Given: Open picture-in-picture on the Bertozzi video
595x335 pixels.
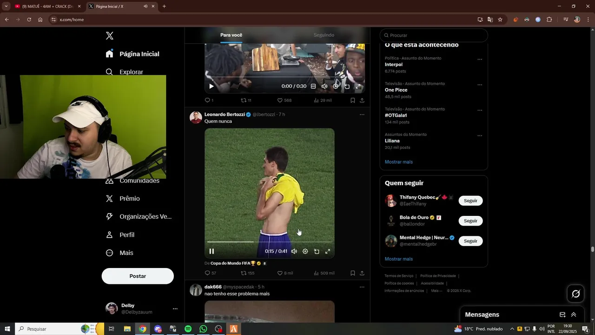Looking at the screenshot, I should point(317,251).
